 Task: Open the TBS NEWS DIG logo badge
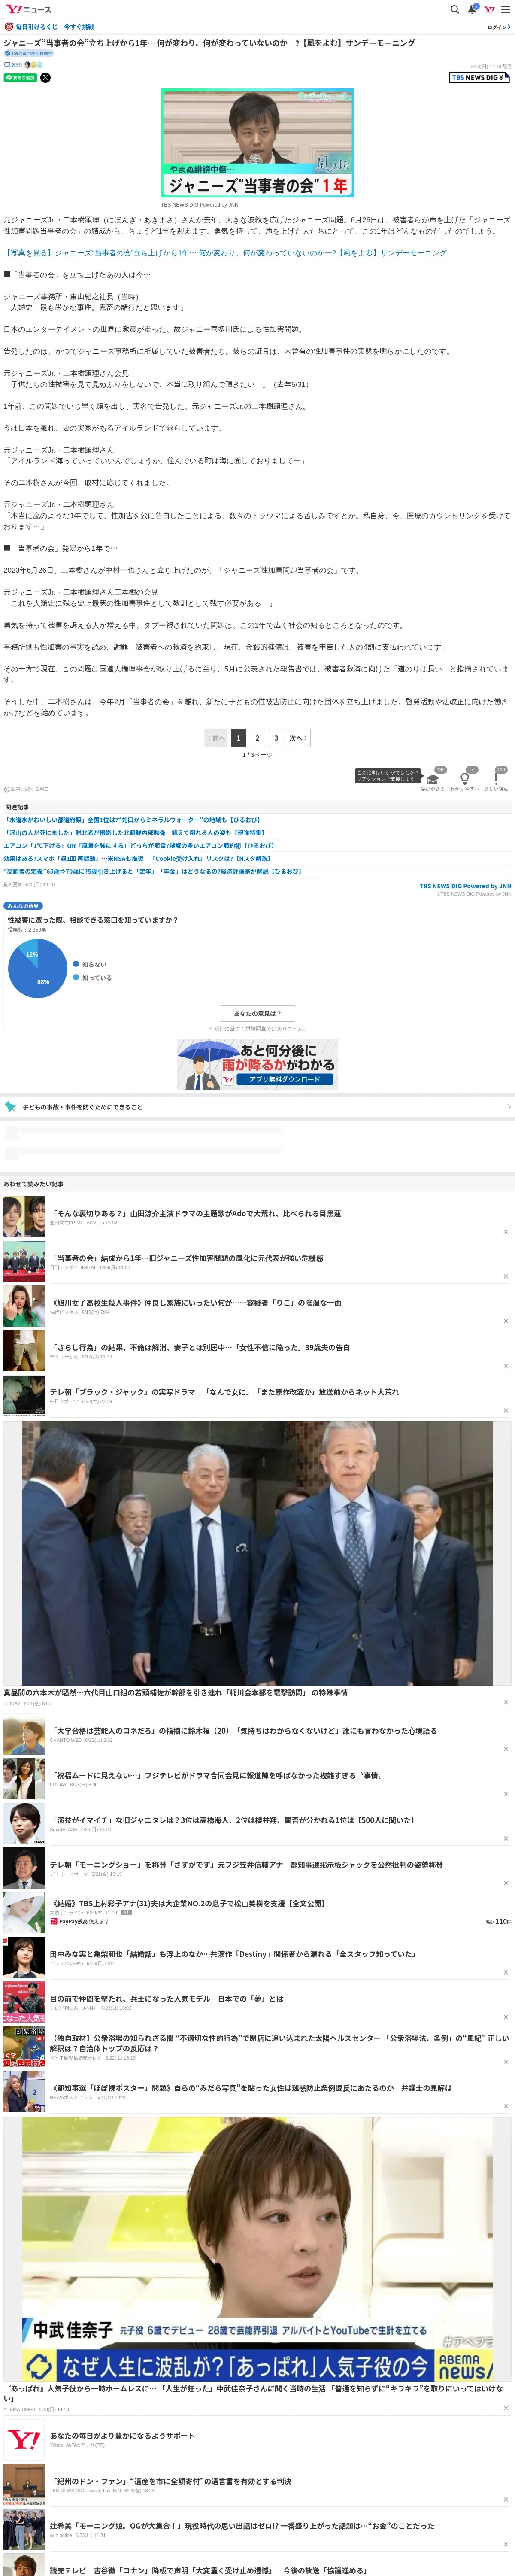pos(479,77)
